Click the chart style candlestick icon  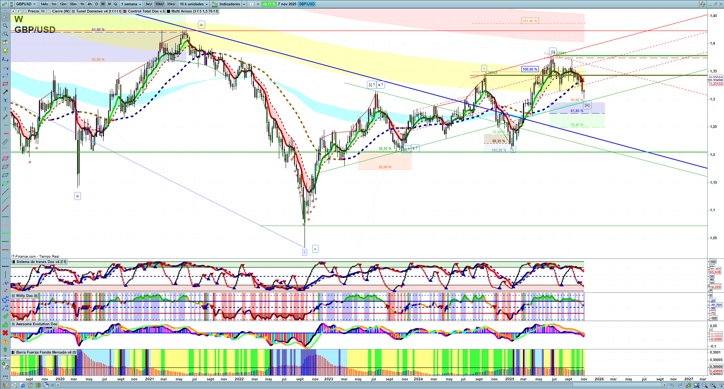5,4
